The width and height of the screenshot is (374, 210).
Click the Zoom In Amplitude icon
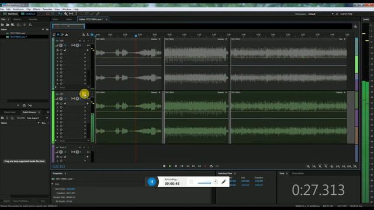tap(308, 166)
